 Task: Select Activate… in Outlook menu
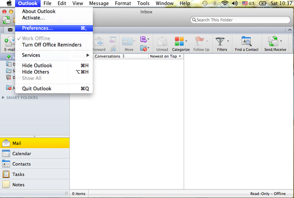54,18
